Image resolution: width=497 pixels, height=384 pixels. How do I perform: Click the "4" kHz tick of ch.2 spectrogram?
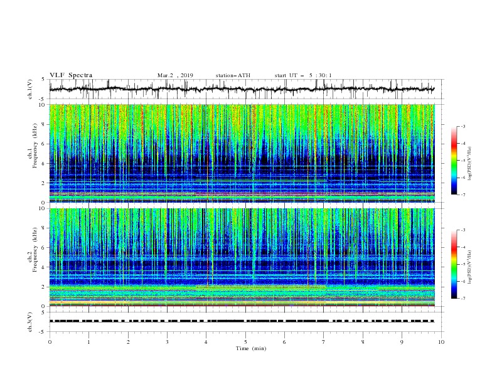coord(45,267)
